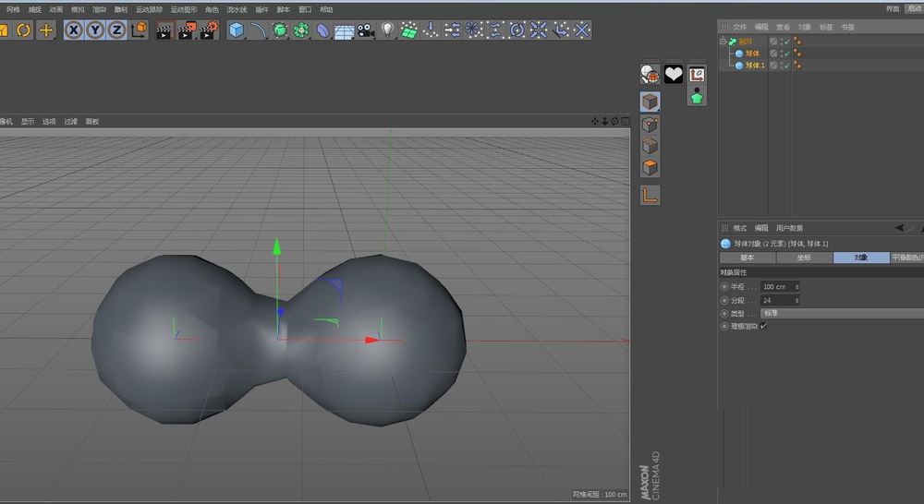Viewport: 924px width, 504px height.
Task: Switch to the 坐标 attributes tab
Action: [804, 258]
